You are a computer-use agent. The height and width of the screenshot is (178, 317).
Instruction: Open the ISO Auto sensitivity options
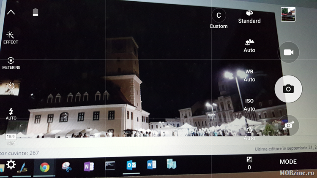click(249, 105)
